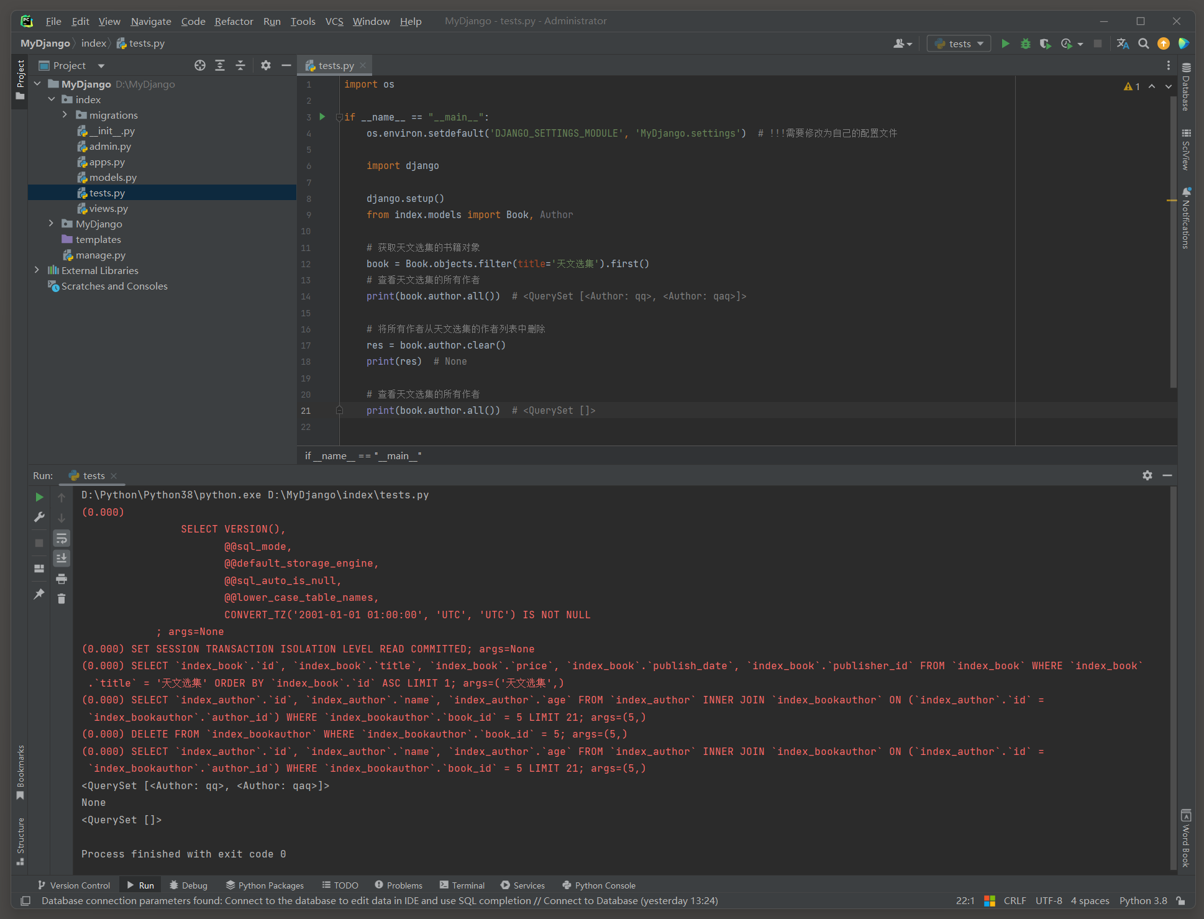Open the Translate icon in toolbar
Viewport: 1204px width, 919px height.
coord(1123,43)
